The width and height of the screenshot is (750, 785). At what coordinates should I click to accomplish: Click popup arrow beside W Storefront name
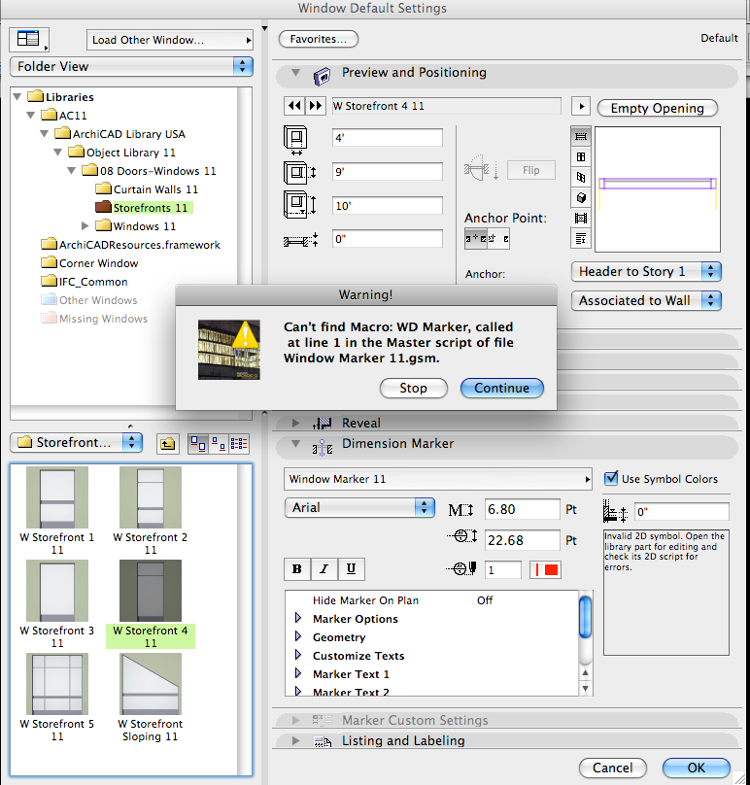pyautogui.click(x=581, y=106)
